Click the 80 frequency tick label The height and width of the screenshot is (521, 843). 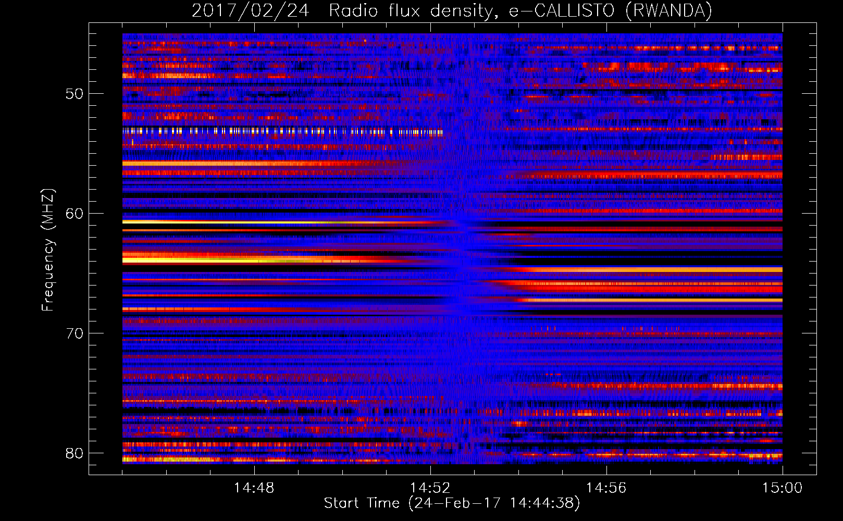[75, 453]
